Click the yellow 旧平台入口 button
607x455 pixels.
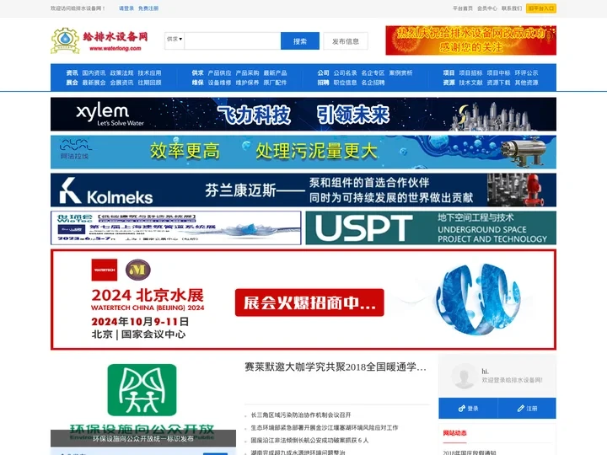click(540, 8)
